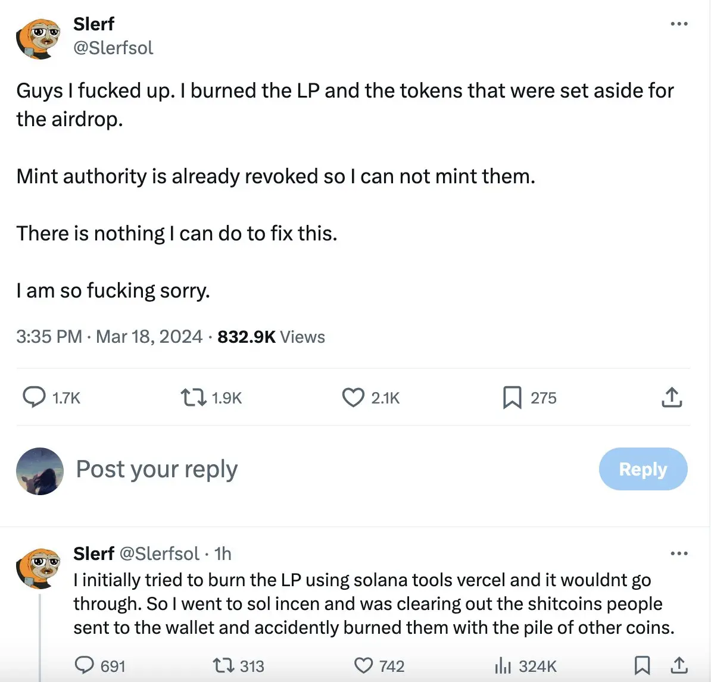Repost the main Slerf tweet
Image resolution: width=711 pixels, height=682 pixels.
[x=194, y=397]
